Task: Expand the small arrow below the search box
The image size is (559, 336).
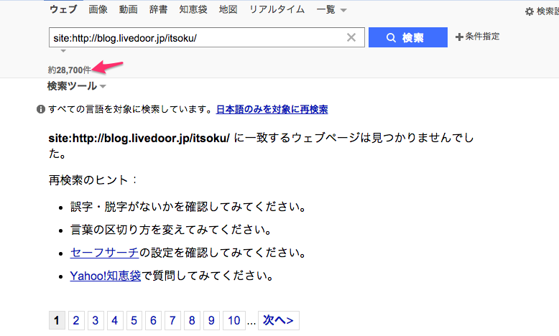Action: click(x=63, y=51)
